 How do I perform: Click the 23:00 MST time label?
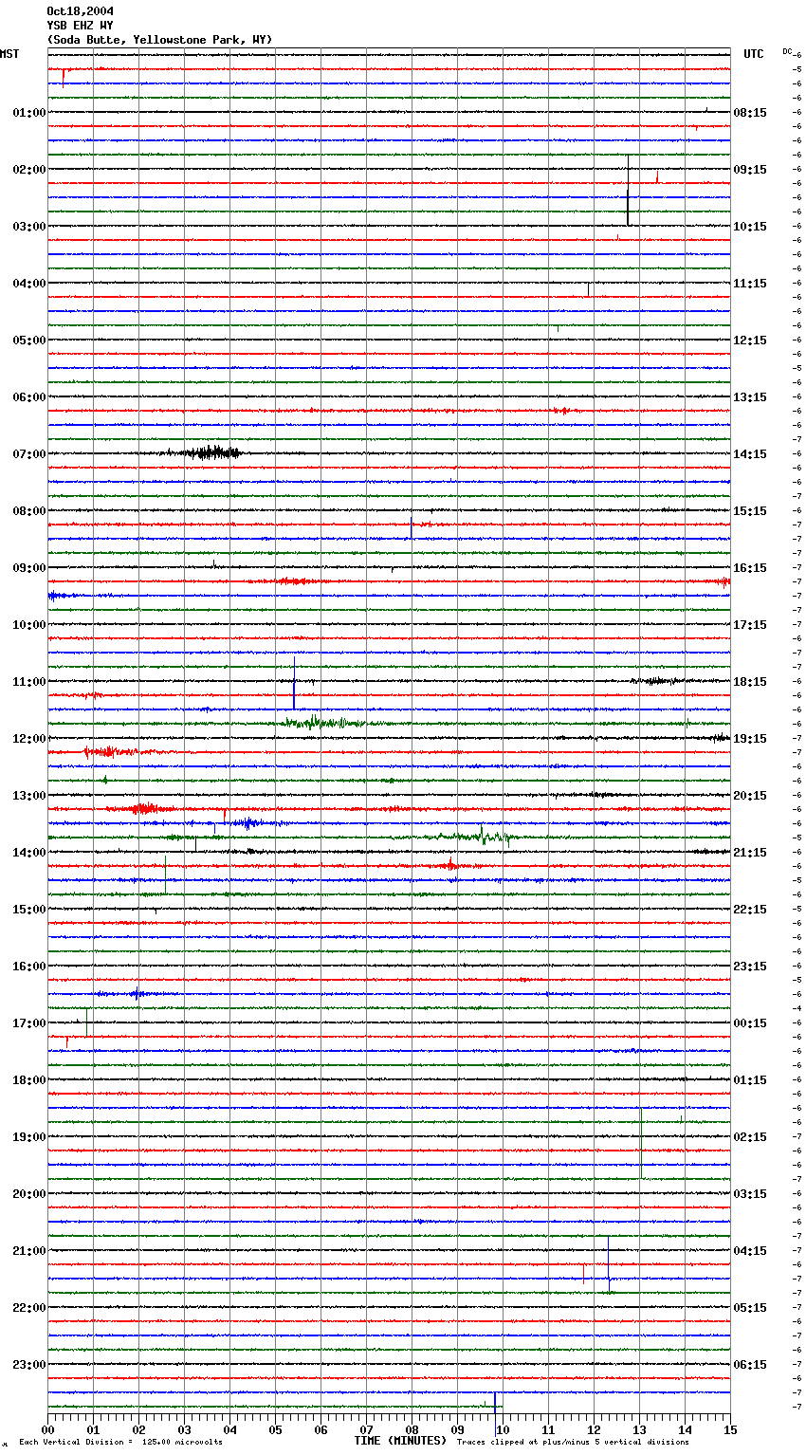coord(28,1365)
